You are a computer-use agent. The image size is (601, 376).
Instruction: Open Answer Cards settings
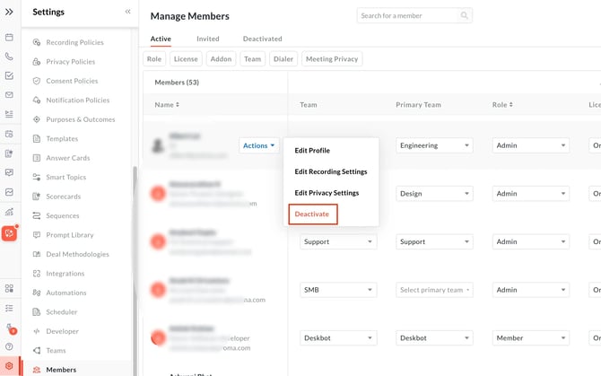click(68, 158)
